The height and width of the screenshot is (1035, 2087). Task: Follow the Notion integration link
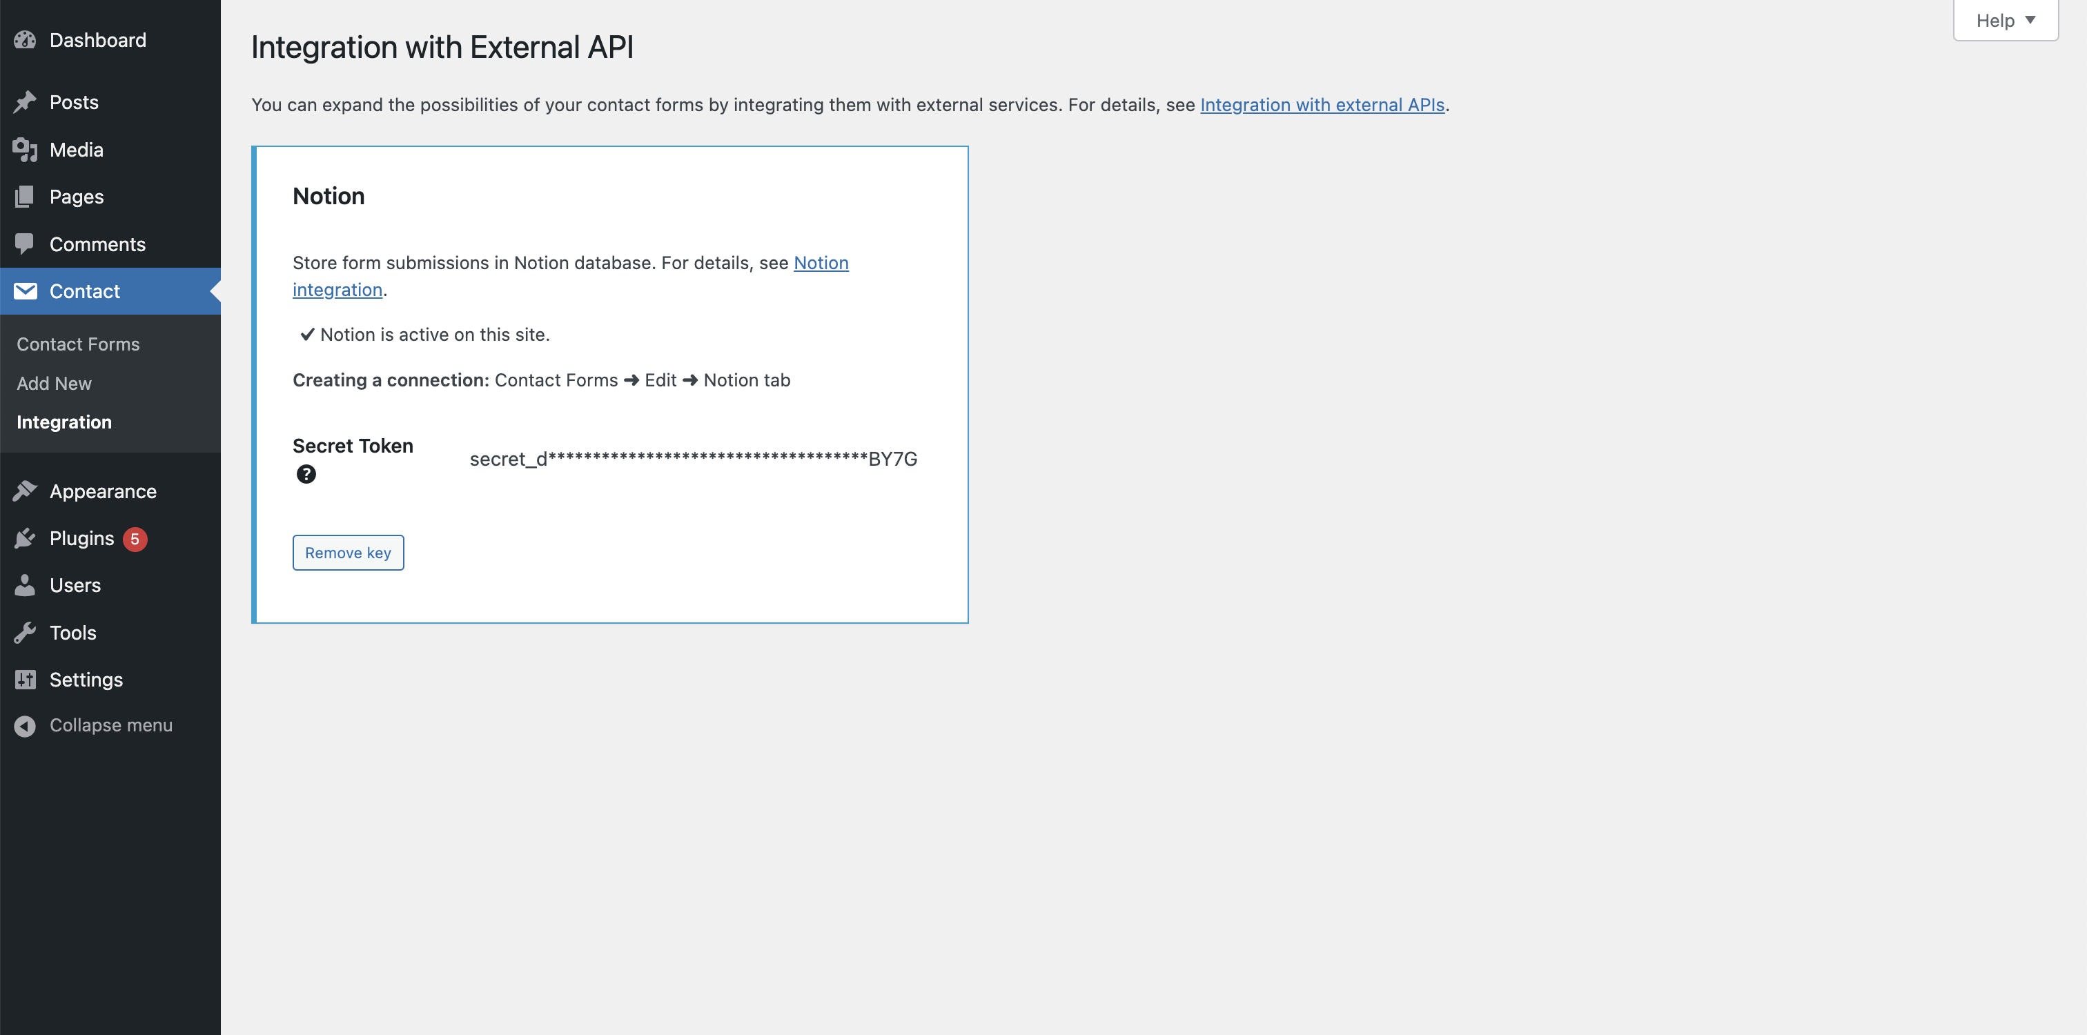570,276
